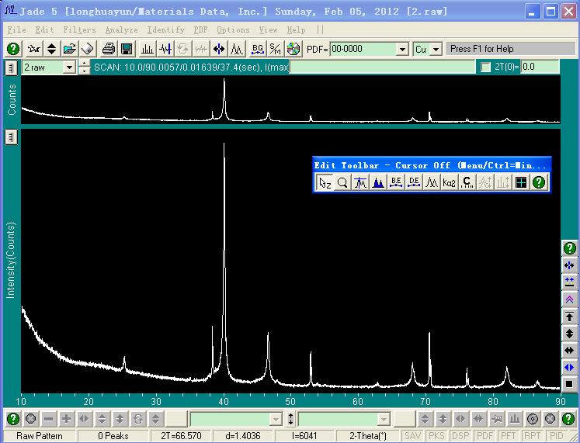The height and width of the screenshot is (443, 580).
Task: Select the magnifier zoom tool in Edit Toolbar
Action: coord(342,182)
